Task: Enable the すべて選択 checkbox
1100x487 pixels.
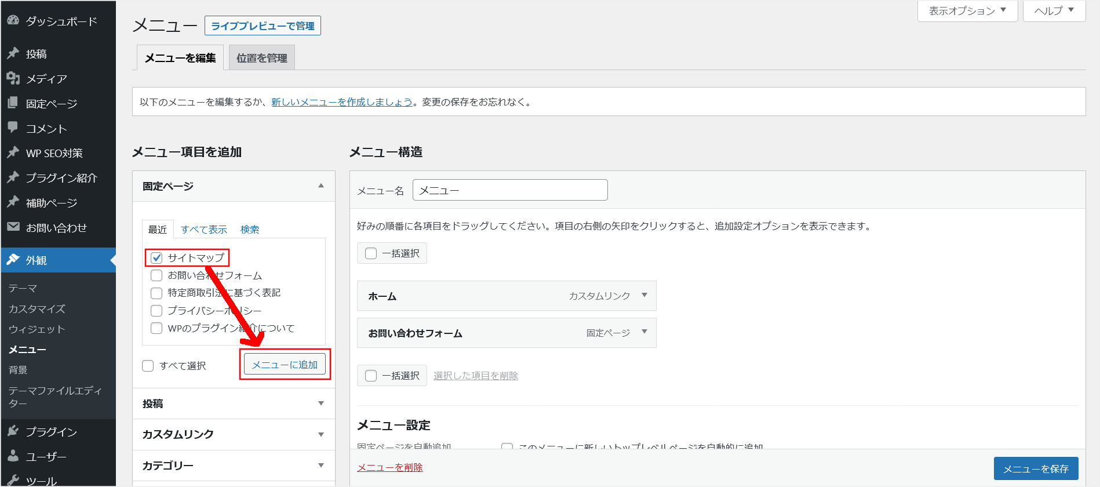Action: pyautogui.click(x=148, y=366)
